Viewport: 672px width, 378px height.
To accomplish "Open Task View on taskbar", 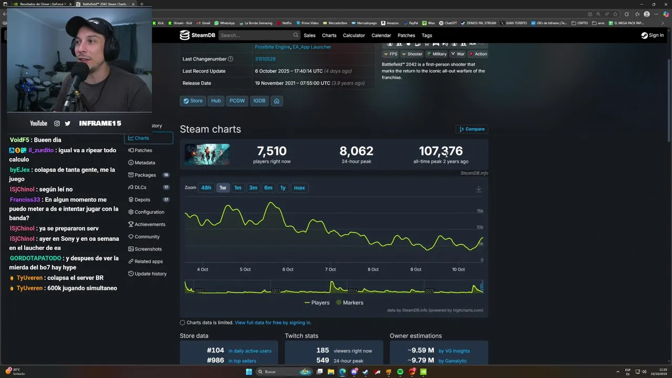I will (x=319, y=372).
